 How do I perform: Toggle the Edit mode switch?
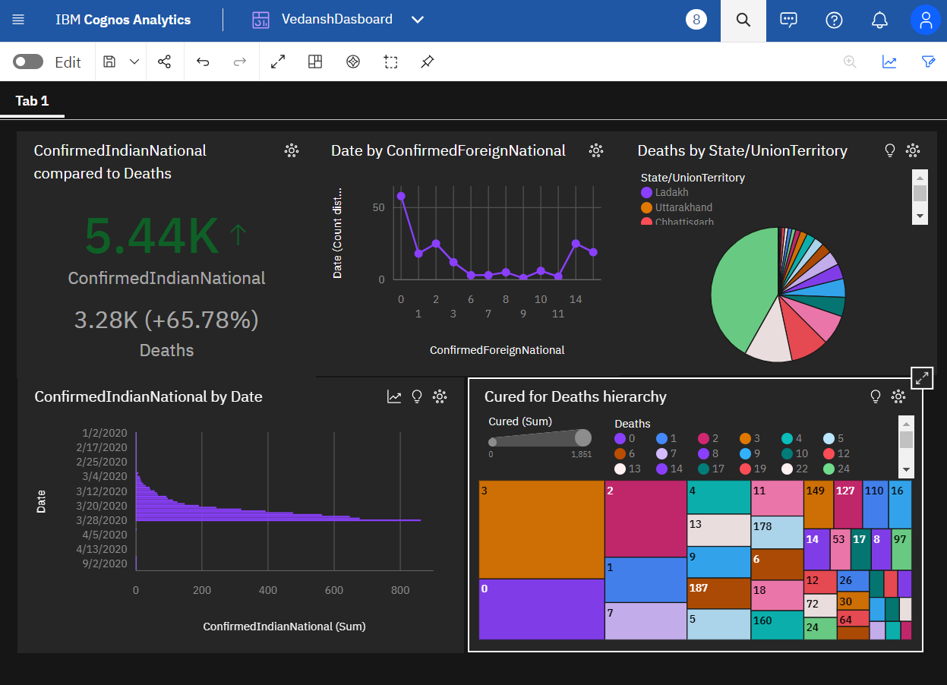tap(28, 62)
